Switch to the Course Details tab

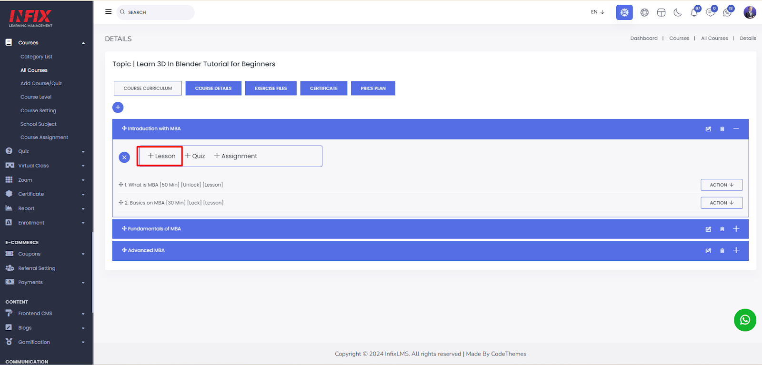click(x=213, y=88)
